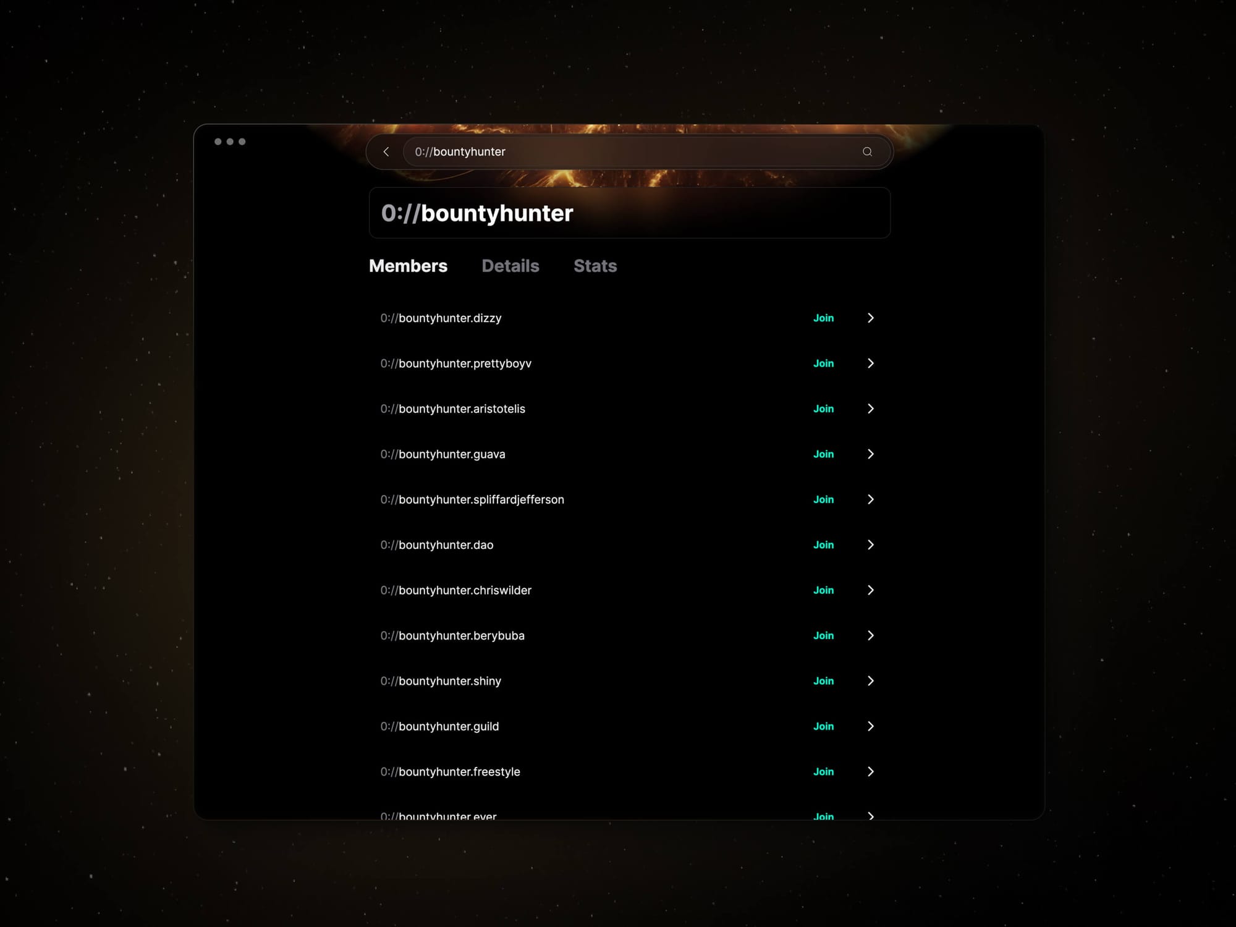Click the 0://bountyhunter address field
Image resolution: width=1236 pixels, height=927 pixels.
[x=630, y=152]
